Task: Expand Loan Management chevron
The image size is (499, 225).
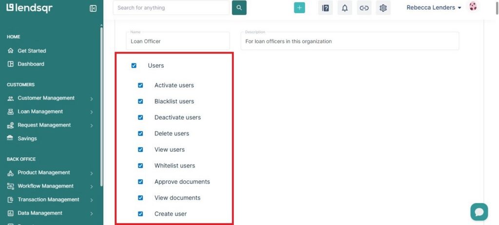Action: tap(91, 112)
